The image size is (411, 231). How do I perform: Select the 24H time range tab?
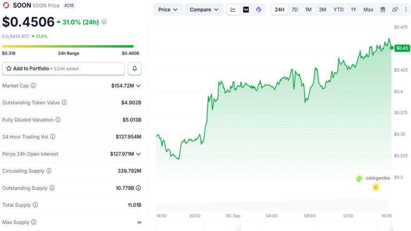tap(279, 10)
